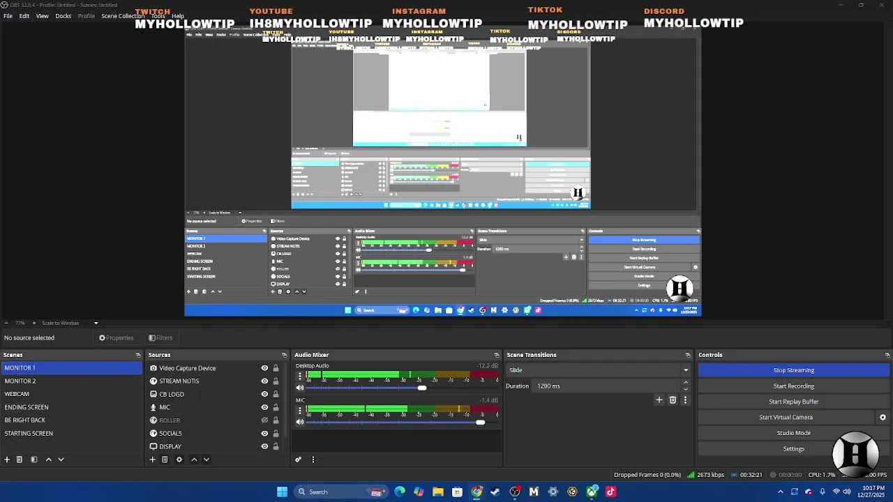Open the Filters button for sources
The height and width of the screenshot is (502, 893).
pos(160,338)
